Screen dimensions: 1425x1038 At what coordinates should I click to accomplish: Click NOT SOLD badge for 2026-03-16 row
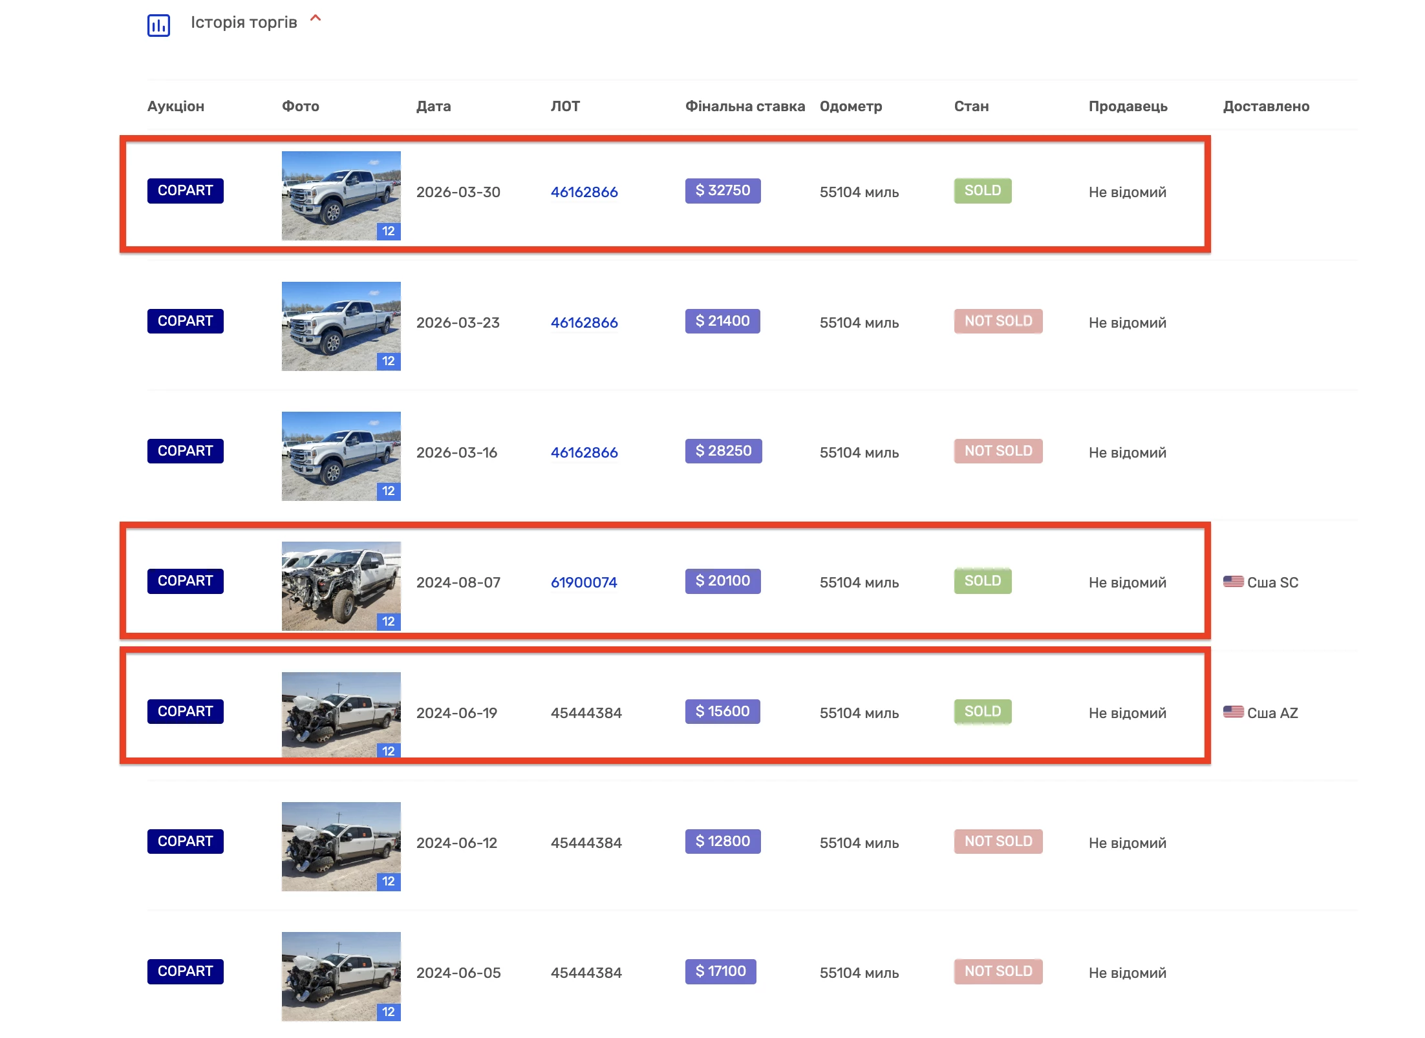pyautogui.click(x=998, y=451)
